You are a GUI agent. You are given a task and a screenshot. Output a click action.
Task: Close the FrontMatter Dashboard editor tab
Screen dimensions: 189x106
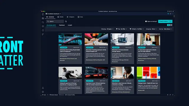click(x=61, y=14)
